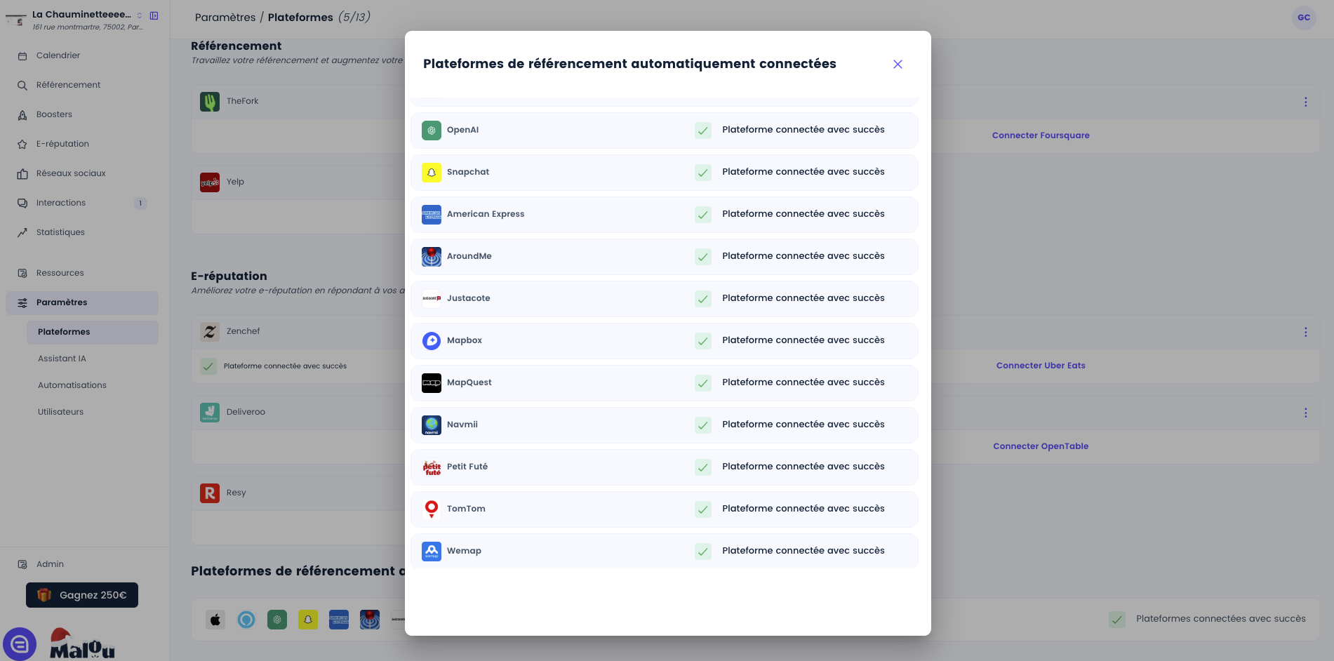Open Statistiques in the sidebar

[x=82, y=232]
